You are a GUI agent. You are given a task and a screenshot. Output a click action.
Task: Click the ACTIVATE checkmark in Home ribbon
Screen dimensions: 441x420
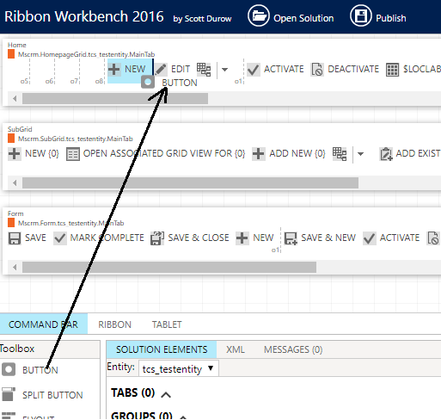(x=254, y=70)
